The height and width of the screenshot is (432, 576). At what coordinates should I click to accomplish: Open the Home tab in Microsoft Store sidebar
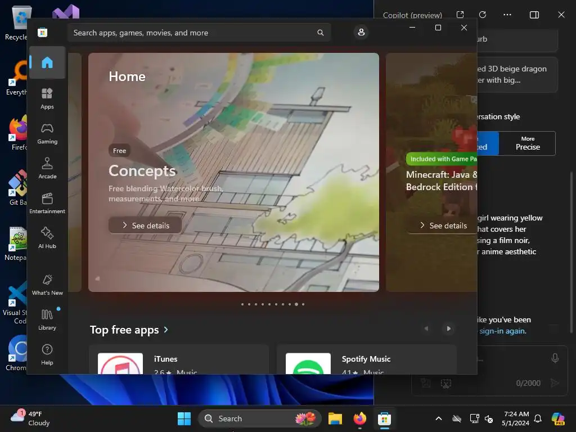tap(47, 62)
